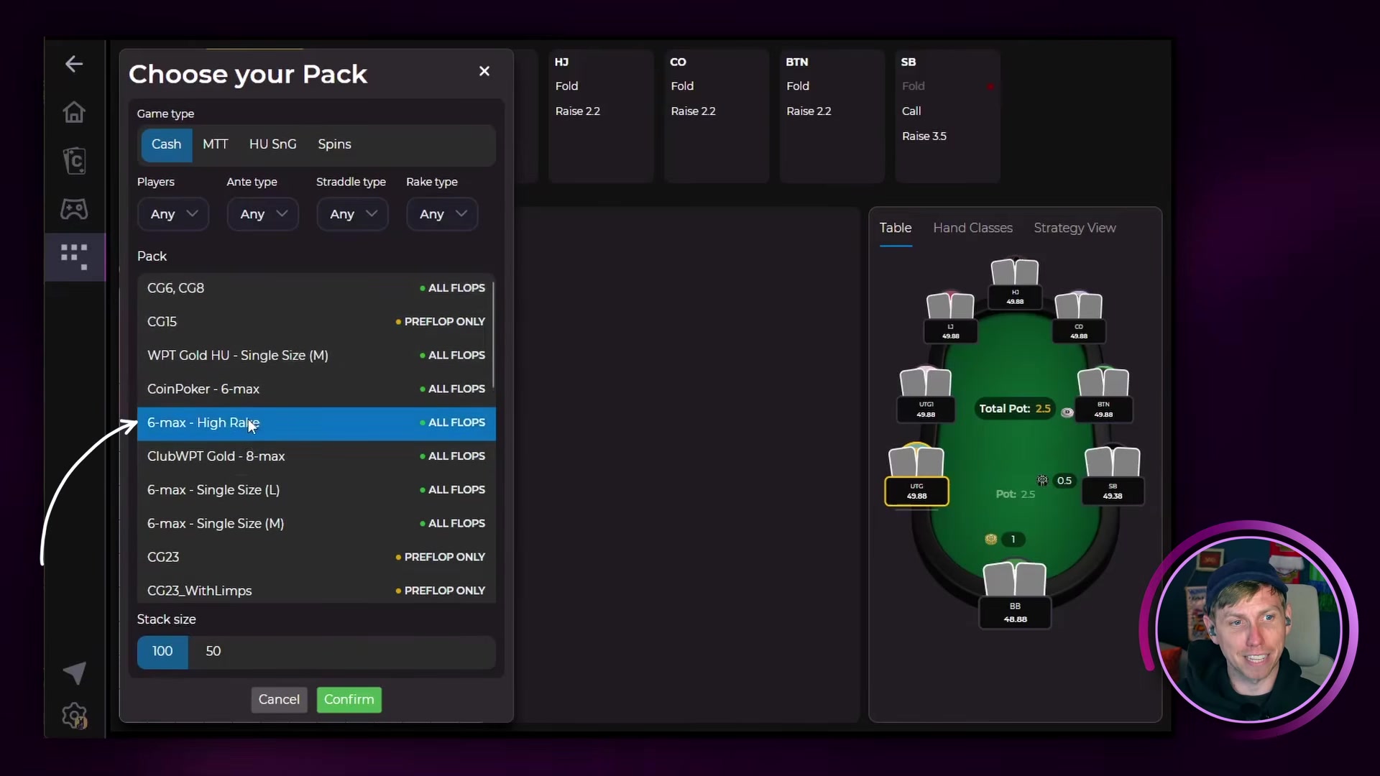The width and height of the screenshot is (1380, 776).
Task: Select the CG23 pack
Action: [316, 558]
